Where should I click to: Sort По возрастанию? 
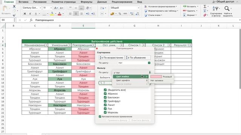pyautogui.click(x=111, y=58)
